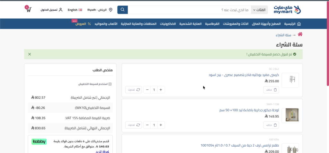Select VAT amount 108.35
The height and width of the screenshot is (153, 329).
pos(39,118)
